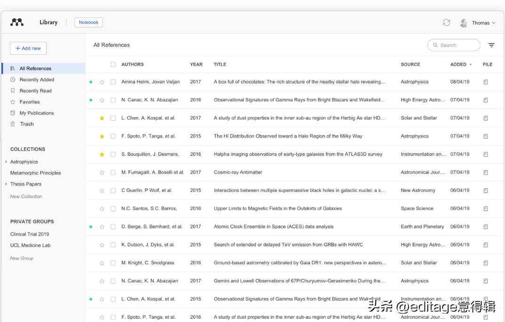
Task: Open the Thomas account dropdown
Action: [x=483, y=23]
